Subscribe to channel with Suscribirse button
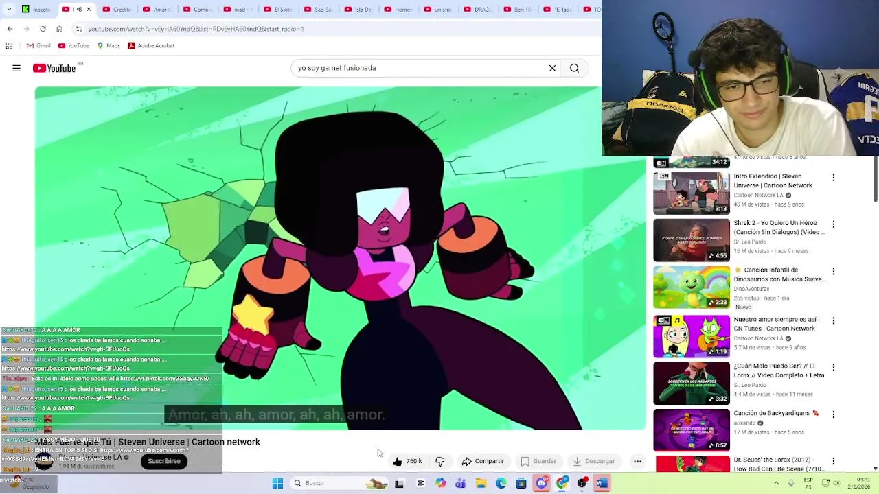 (164, 461)
